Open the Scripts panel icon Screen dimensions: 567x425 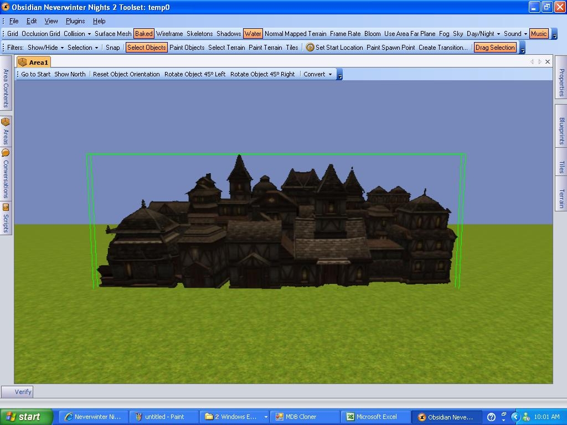coord(6,208)
